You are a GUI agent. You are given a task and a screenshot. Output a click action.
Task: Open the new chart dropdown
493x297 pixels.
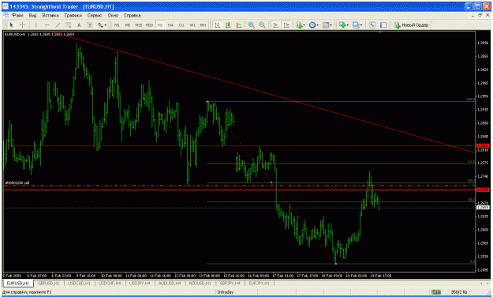(343, 25)
